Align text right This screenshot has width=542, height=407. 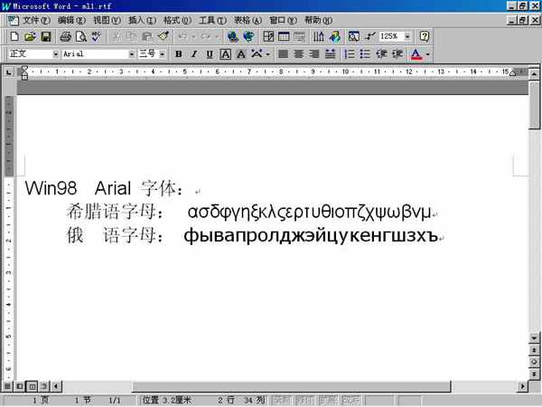(314, 54)
